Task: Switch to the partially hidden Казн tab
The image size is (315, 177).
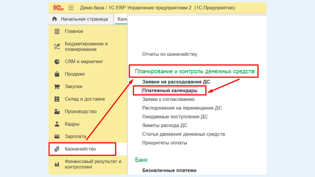Action: click(x=121, y=19)
